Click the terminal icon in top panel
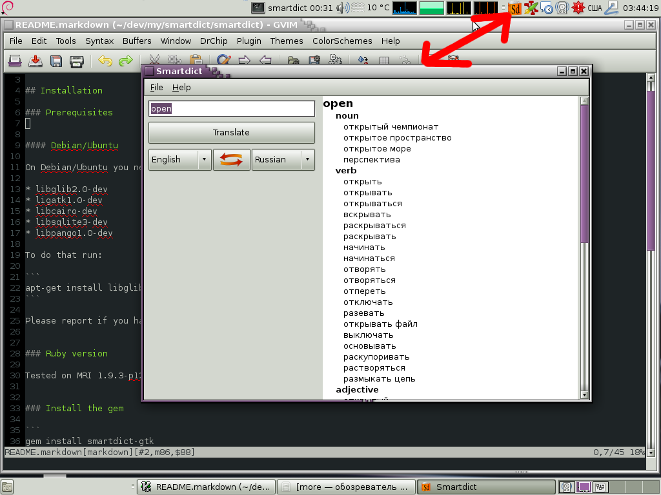Viewport: 661px width, 495px height. pos(258,8)
